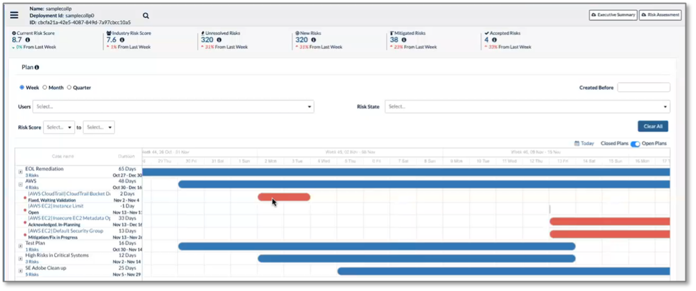Toggle Closed Plans / Open Plans switch
Screen dimensions: 696x291
coord(635,144)
